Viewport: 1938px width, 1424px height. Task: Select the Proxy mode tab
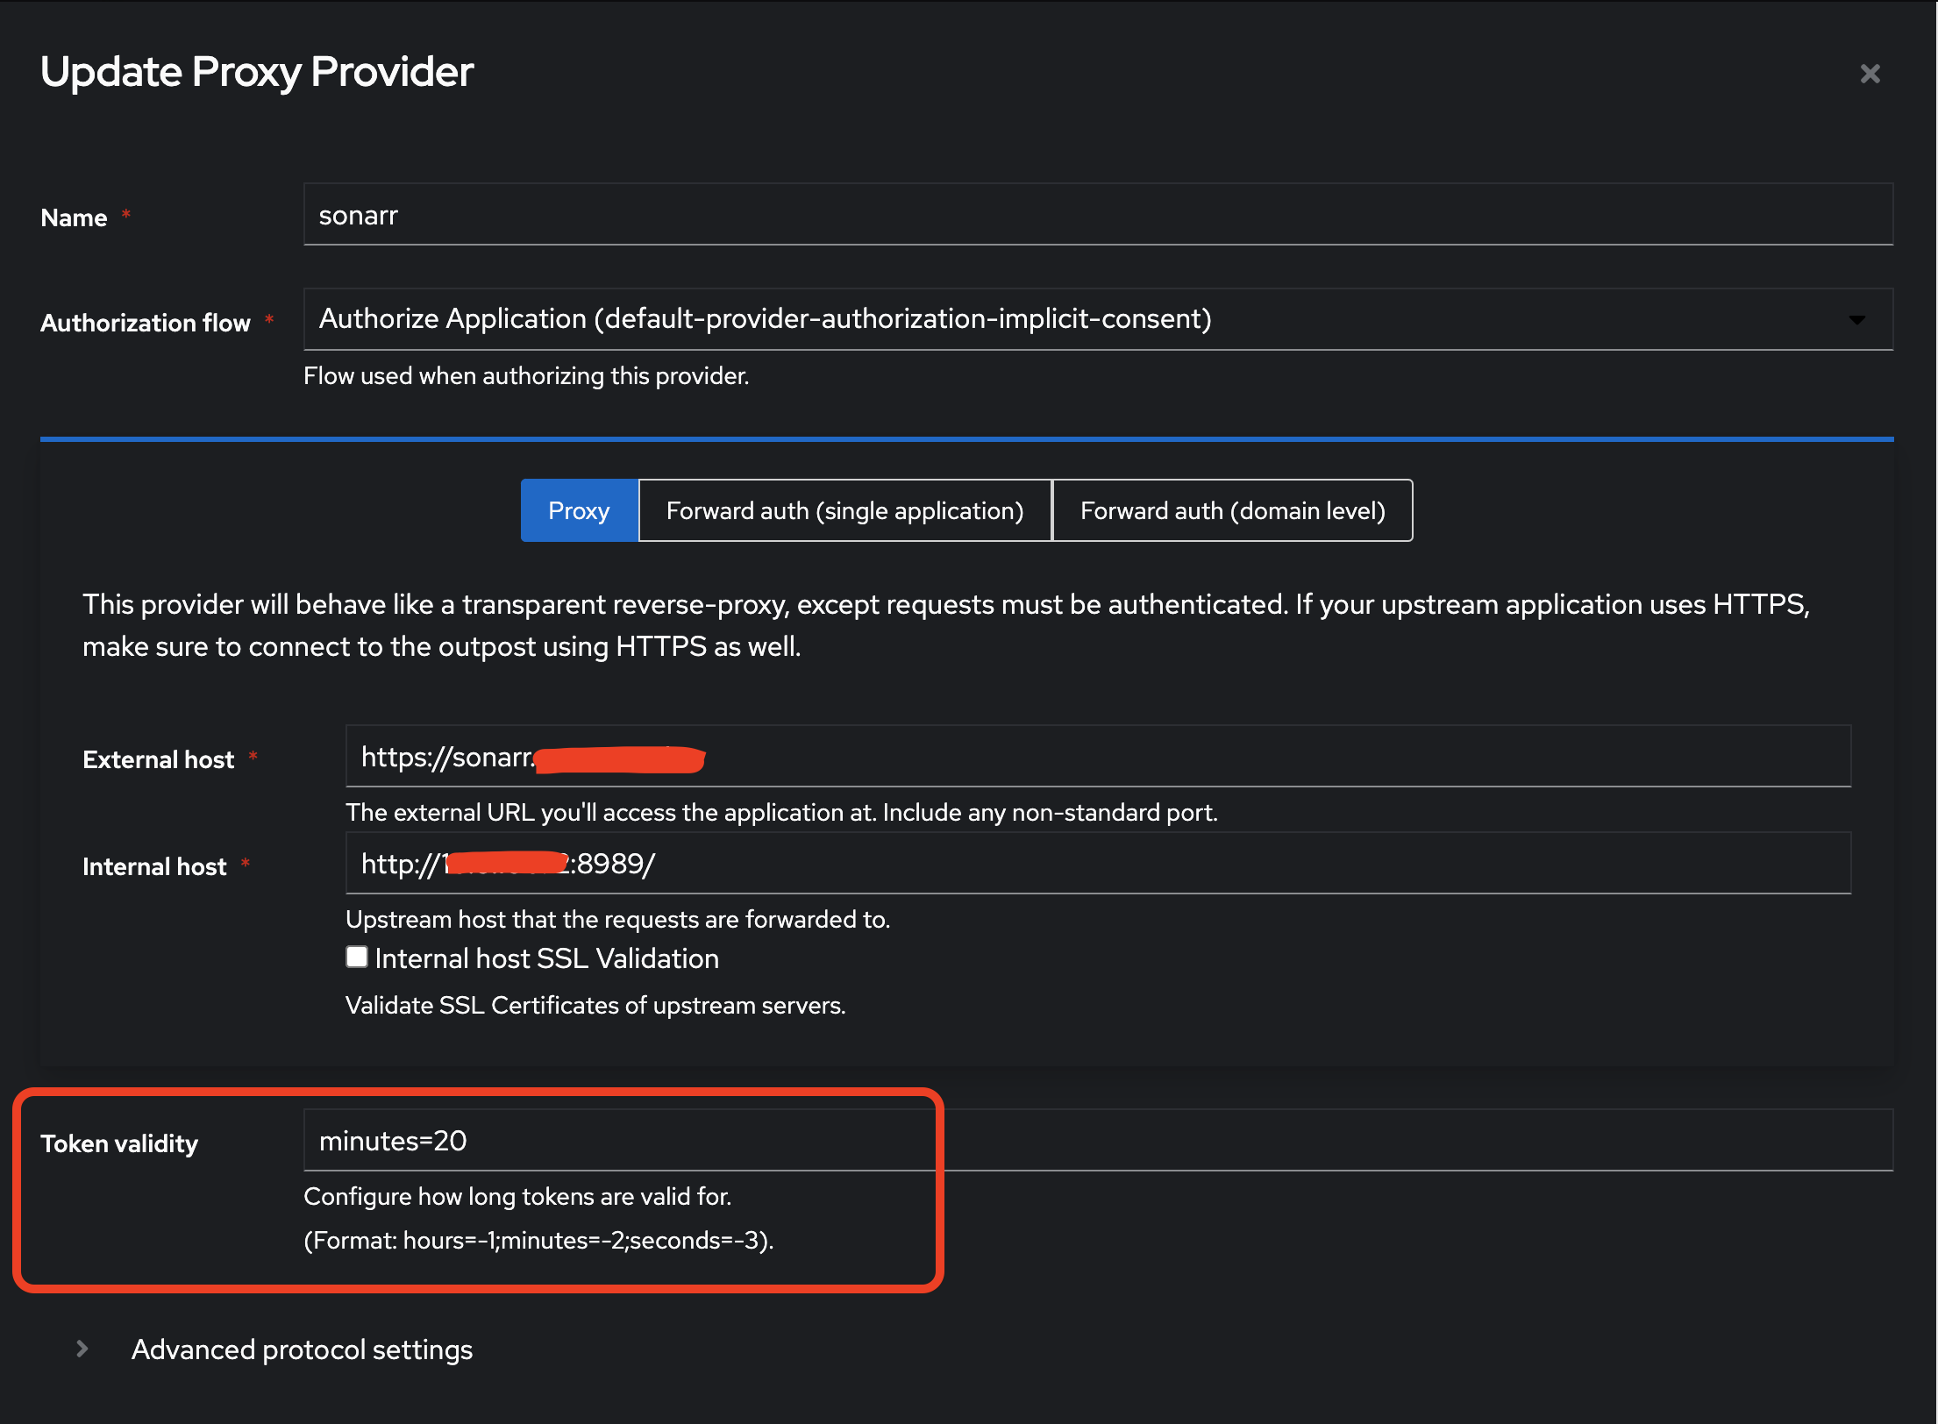click(x=579, y=510)
